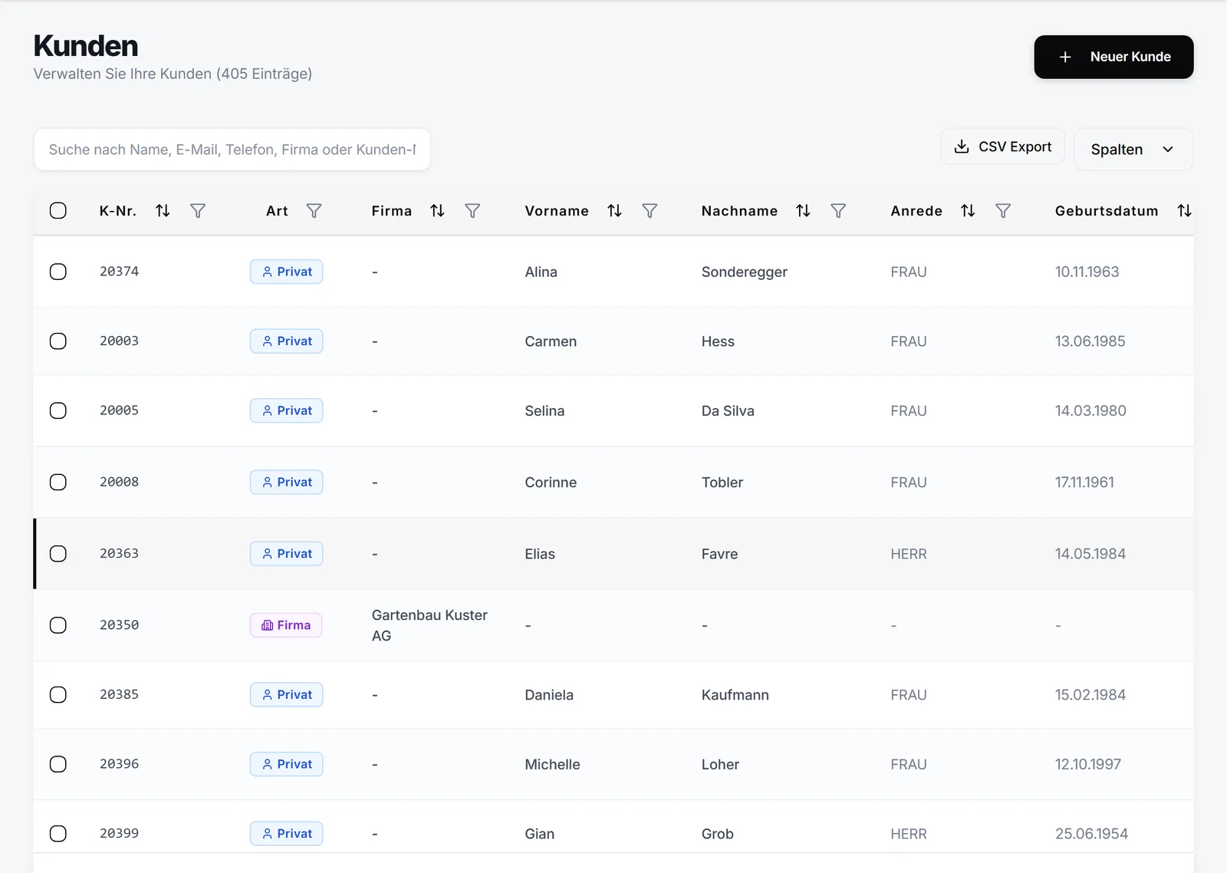
Task: Click the surname Da Silva
Action: coord(728,410)
